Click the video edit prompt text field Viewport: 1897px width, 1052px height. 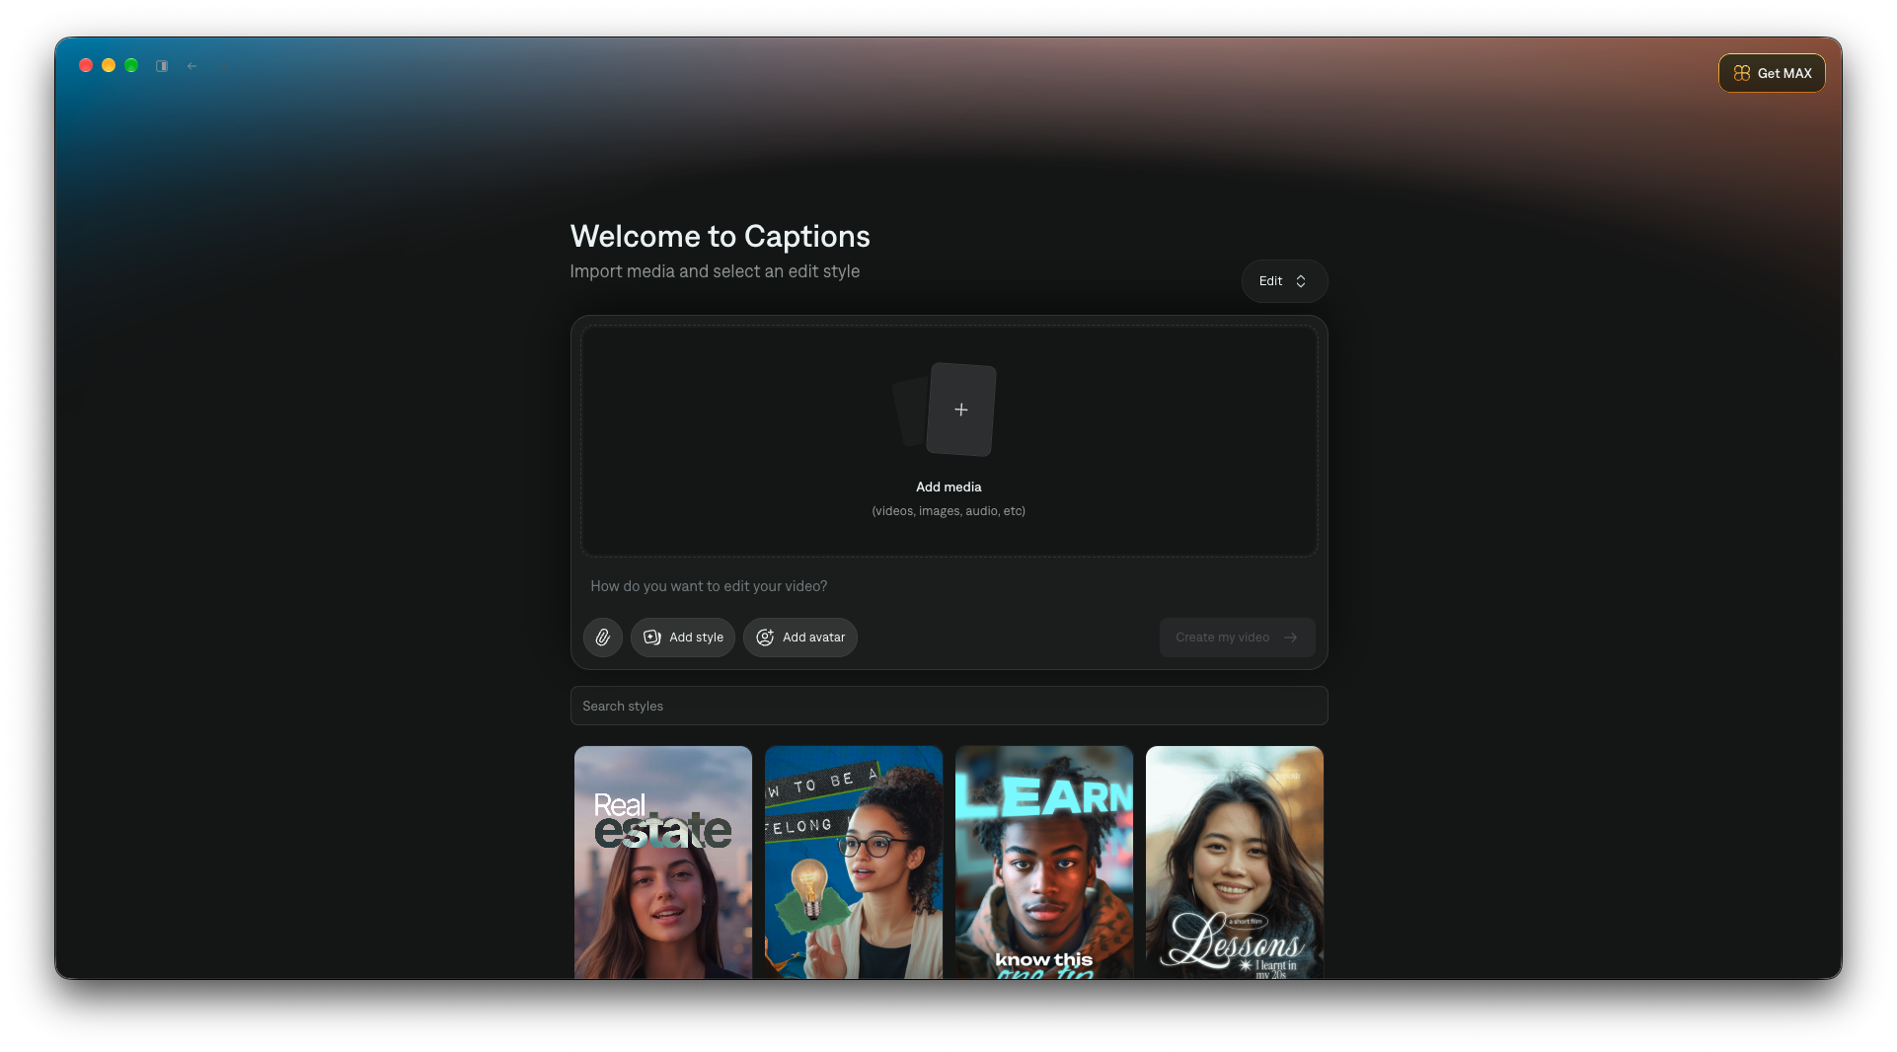948,586
